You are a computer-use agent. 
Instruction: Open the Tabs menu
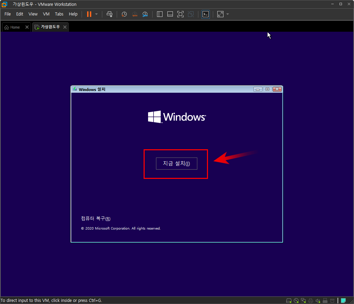coord(59,14)
